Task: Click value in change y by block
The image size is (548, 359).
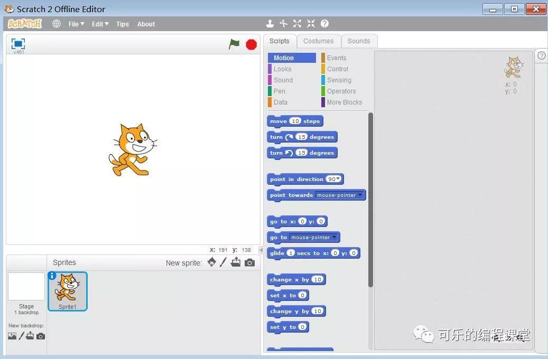Action: [318, 311]
